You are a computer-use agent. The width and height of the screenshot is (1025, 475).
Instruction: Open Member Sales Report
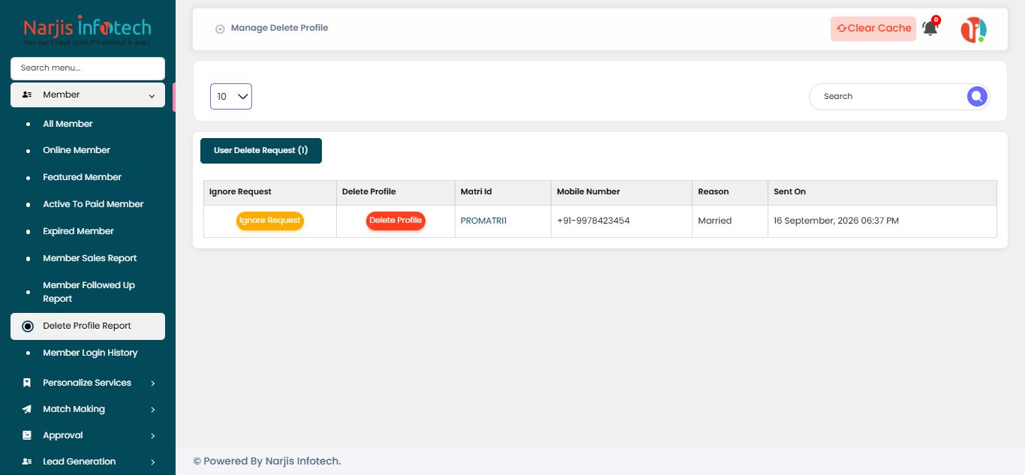point(90,258)
